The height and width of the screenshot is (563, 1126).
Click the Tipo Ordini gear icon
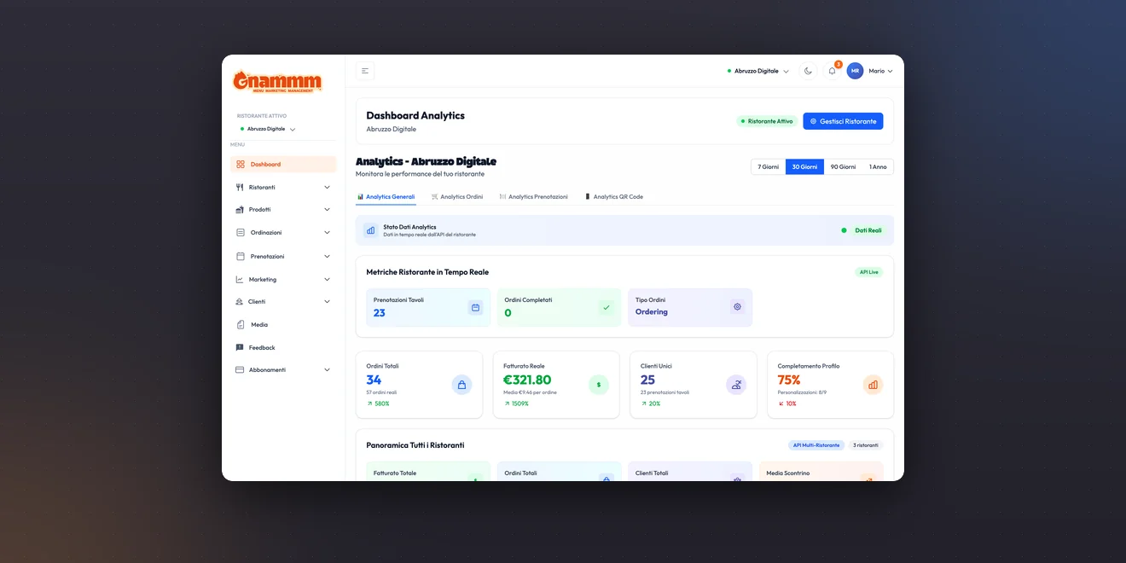[x=737, y=307]
